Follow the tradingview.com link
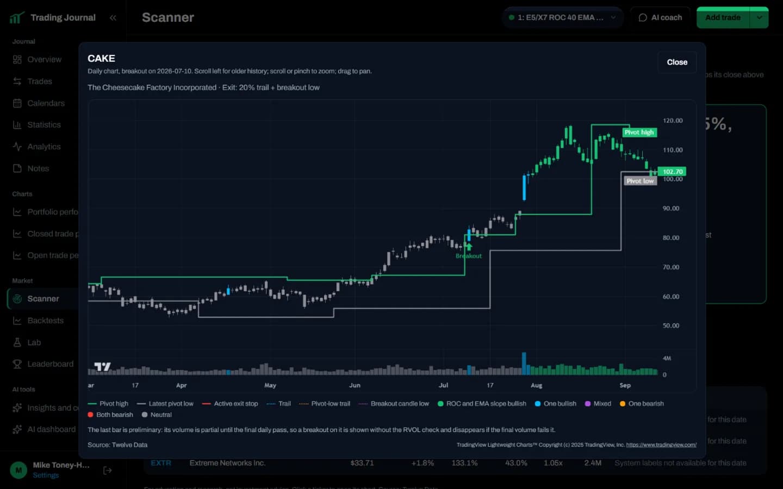This screenshot has height=489, width=783. pyautogui.click(x=661, y=445)
